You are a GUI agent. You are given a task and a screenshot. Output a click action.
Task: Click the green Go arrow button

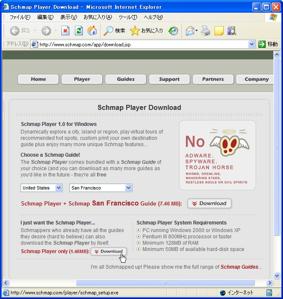tap(262, 44)
